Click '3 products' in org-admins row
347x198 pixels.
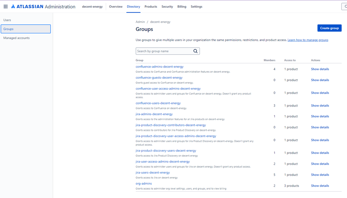(x=292, y=186)
